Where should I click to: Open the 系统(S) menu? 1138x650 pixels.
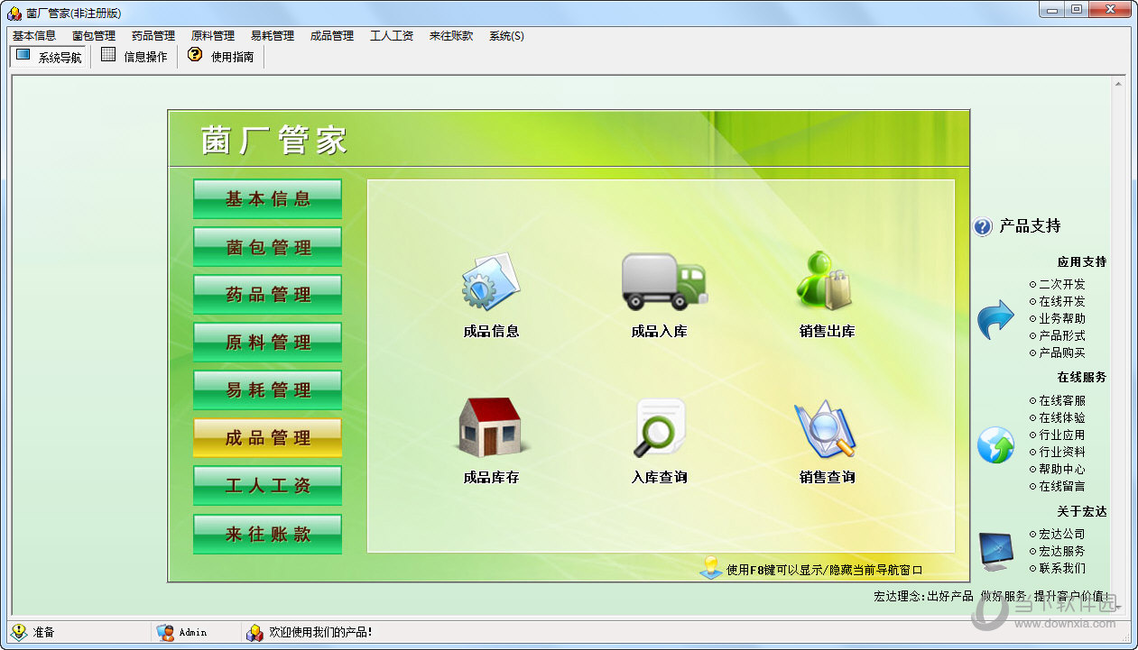coord(507,36)
